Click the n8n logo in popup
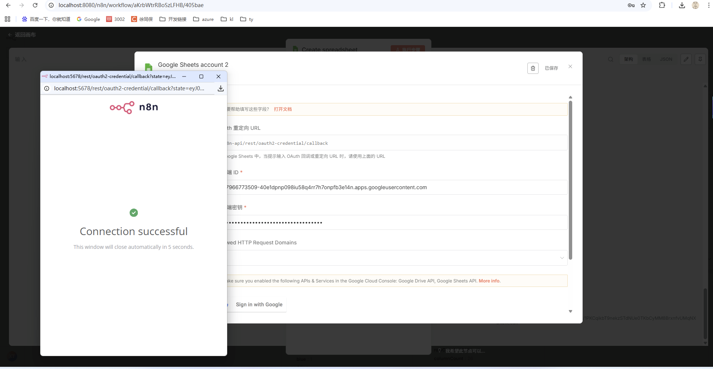The image size is (713, 369). 134,107
